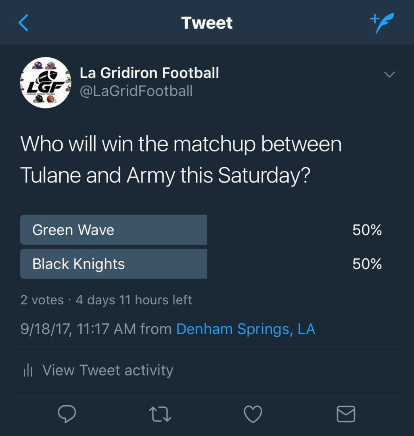Compose new tweet with feather icon

tap(382, 23)
